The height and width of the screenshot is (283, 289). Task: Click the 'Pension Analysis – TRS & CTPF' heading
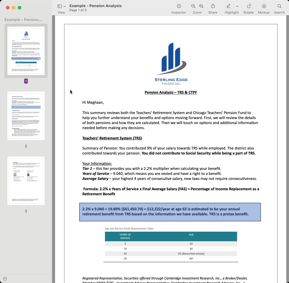(x=171, y=92)
